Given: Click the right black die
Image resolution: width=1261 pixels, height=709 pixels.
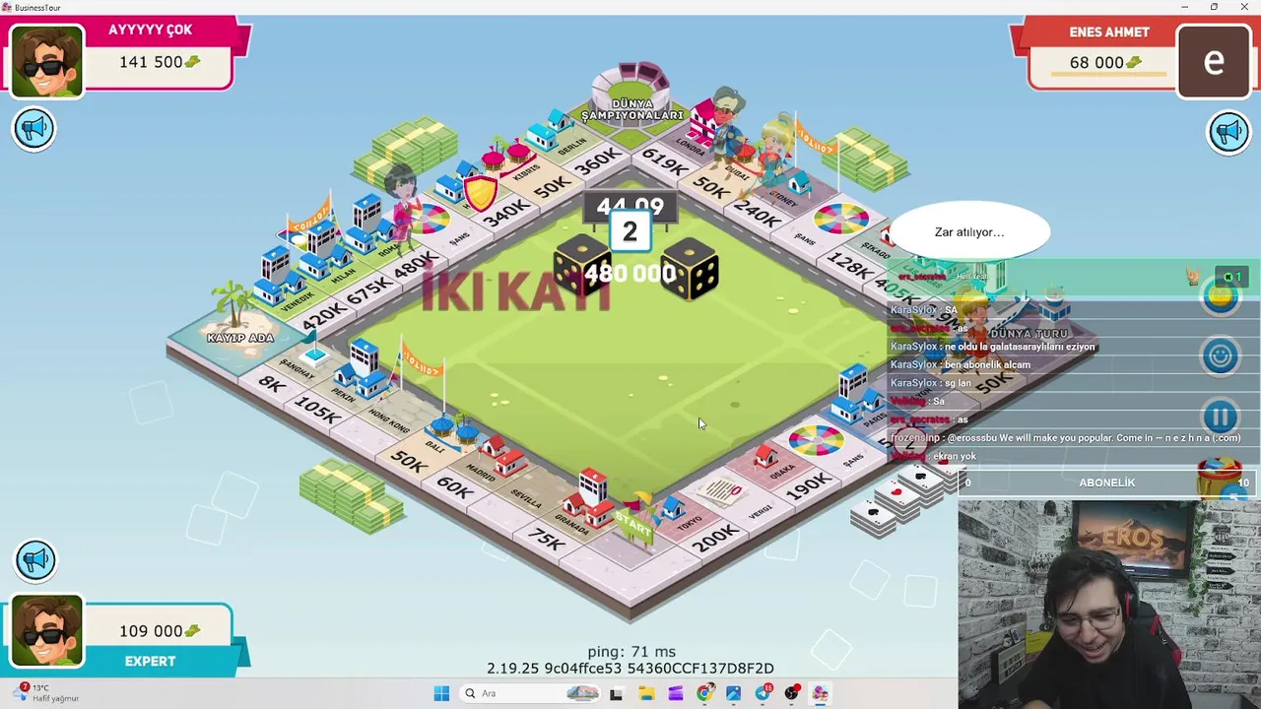Looking at the screenshot, I should pos(690,268).
